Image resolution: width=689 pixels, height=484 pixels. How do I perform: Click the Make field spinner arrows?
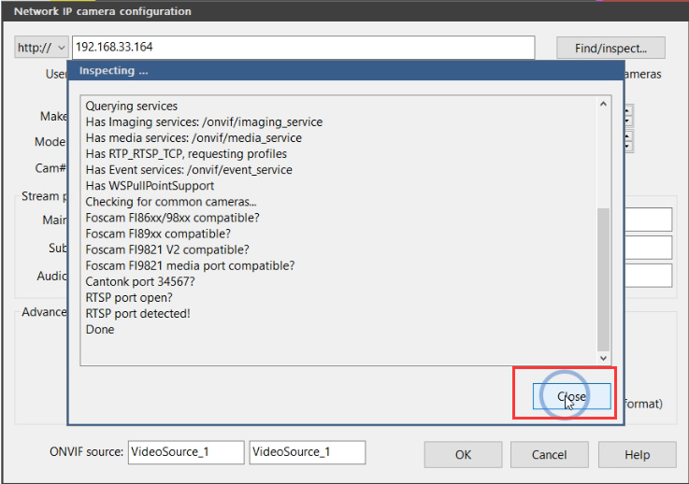pos(628,116)
